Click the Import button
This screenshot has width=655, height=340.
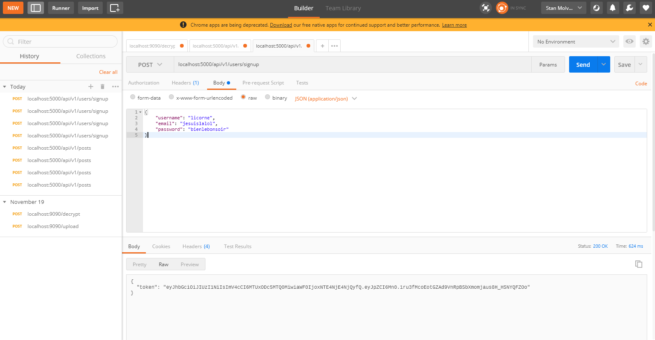click(x=90, y=8)
